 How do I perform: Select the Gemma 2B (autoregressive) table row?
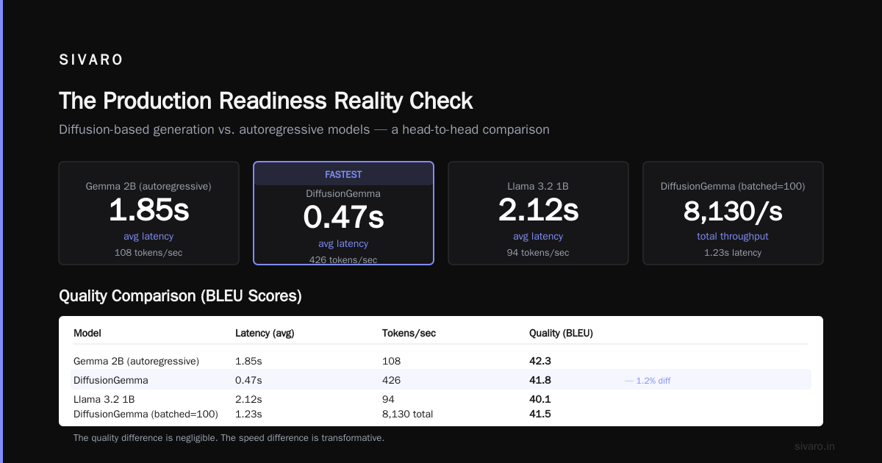click(441, 361)
